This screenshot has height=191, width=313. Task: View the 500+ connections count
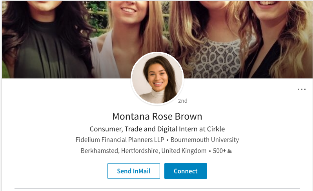tap(219, 151)
